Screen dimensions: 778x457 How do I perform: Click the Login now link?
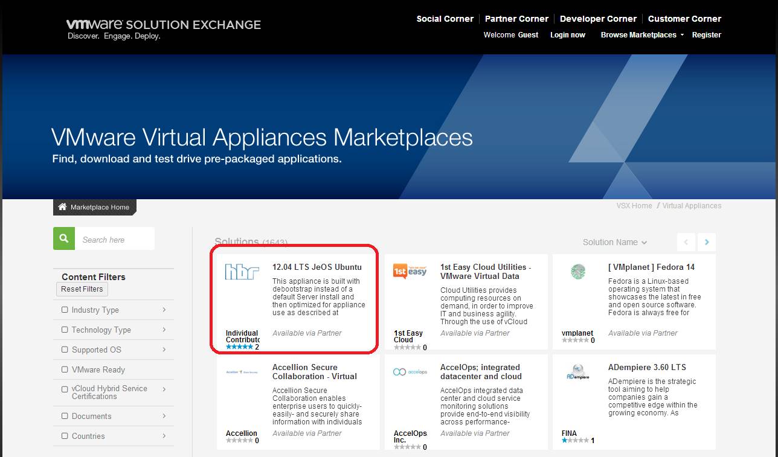[567, 35]
